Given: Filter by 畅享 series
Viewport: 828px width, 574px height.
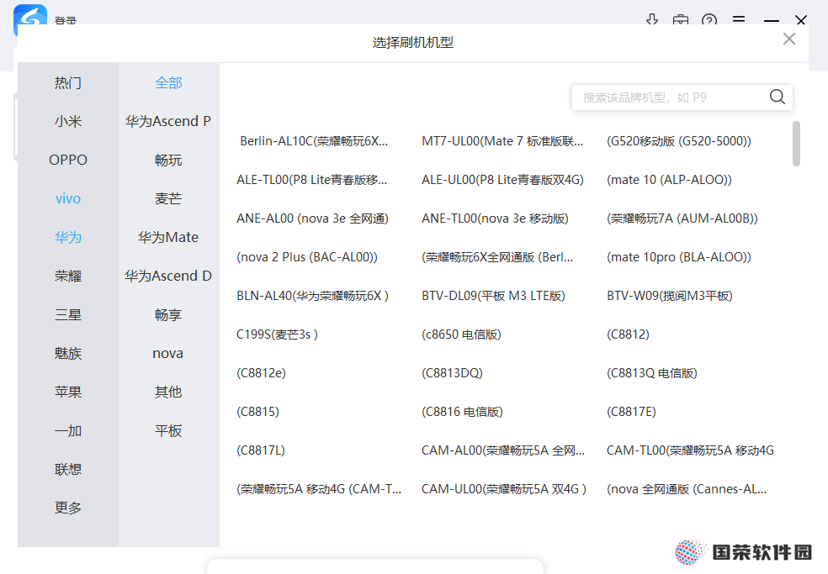Looking at the screenshot, I should pyautogui.click(x=168, y=315).
